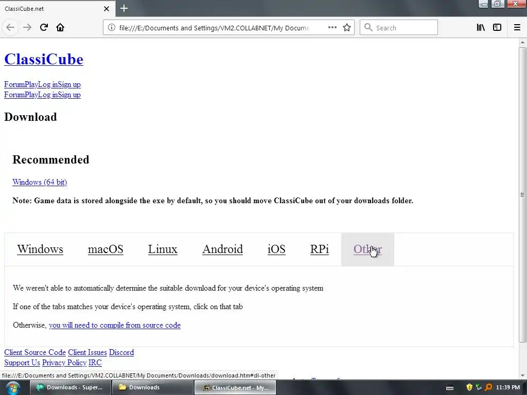Image resolution: width=527 pixels, height=395 pixels.
Task: Reload the current page
Action: tap(44, 28)
